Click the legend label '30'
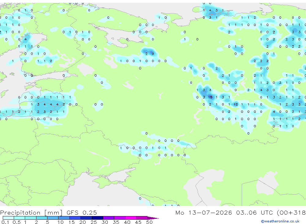This screenshot has height=224, width=306. pos(105,222)
